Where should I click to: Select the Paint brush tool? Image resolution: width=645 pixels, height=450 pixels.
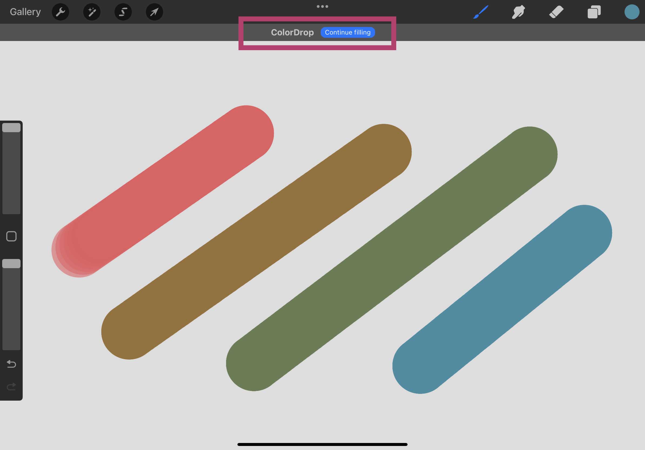click(481, 12)
